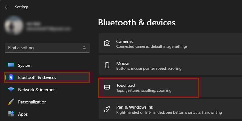Click the blurred user profile picture

tap(14, 25)
